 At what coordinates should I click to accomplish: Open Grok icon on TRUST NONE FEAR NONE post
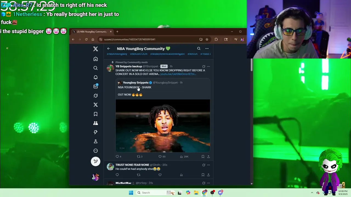[x=203, y=165]
